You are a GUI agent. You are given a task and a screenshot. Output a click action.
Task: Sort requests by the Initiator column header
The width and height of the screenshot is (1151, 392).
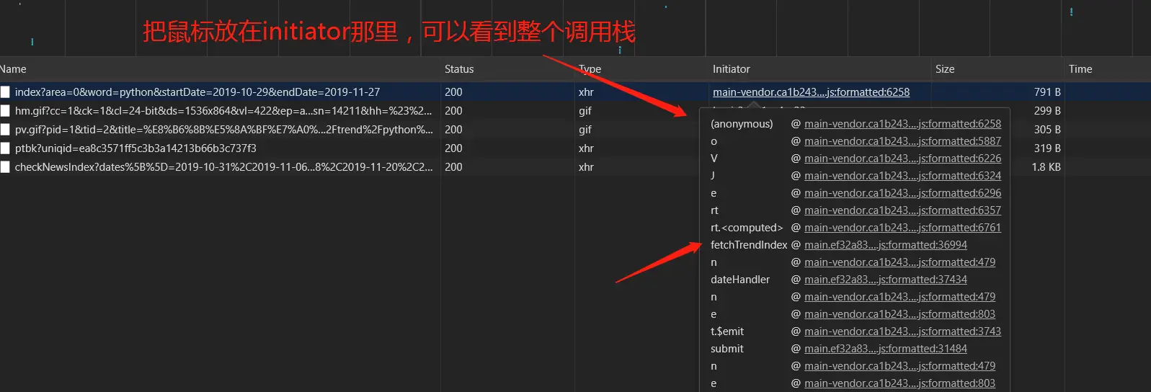[x=732, y=69]
